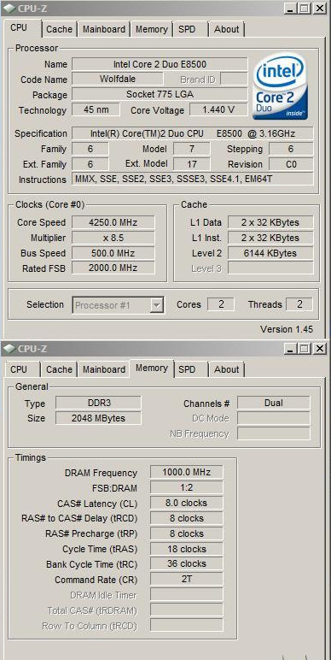Click CPU-Z title icon in bottom window
Viewport: 331px width, 660px height.
click(x=9, y=349)
